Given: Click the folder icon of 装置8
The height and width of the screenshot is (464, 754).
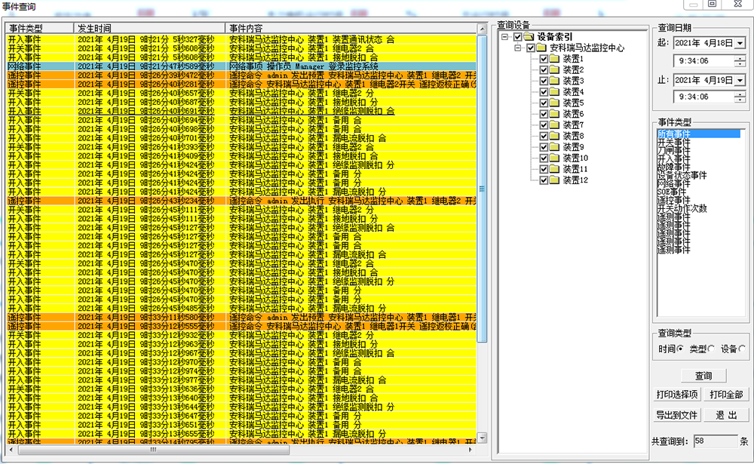Looking at the screenshot, I should pyautogui.click(x=554, y=136).
